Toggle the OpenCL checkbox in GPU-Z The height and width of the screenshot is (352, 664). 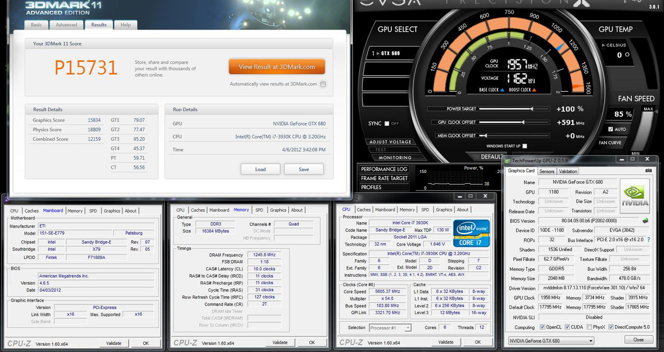click(x=542, y=327)
